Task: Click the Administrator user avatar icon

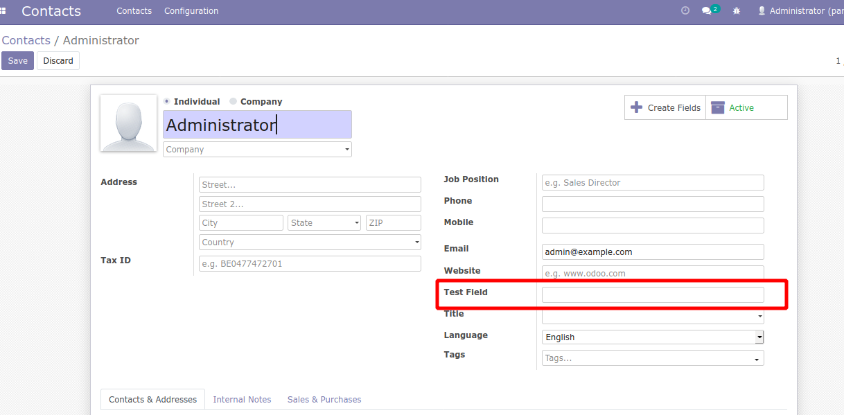Action: point(762,11)
